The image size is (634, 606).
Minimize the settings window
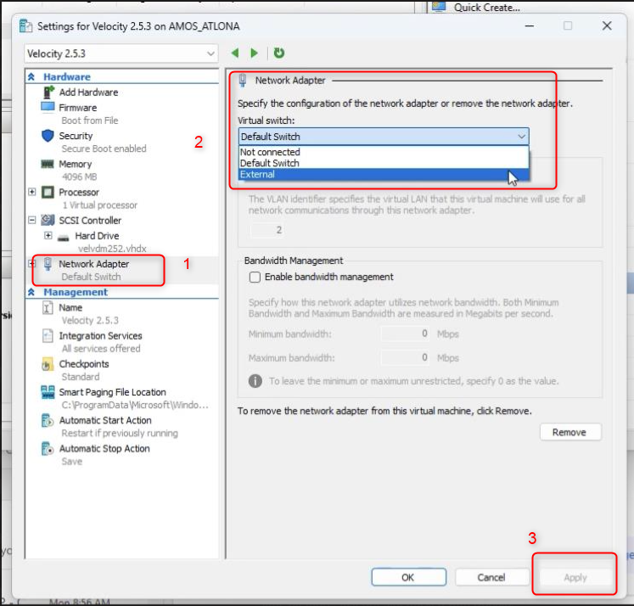click(530, 25)
